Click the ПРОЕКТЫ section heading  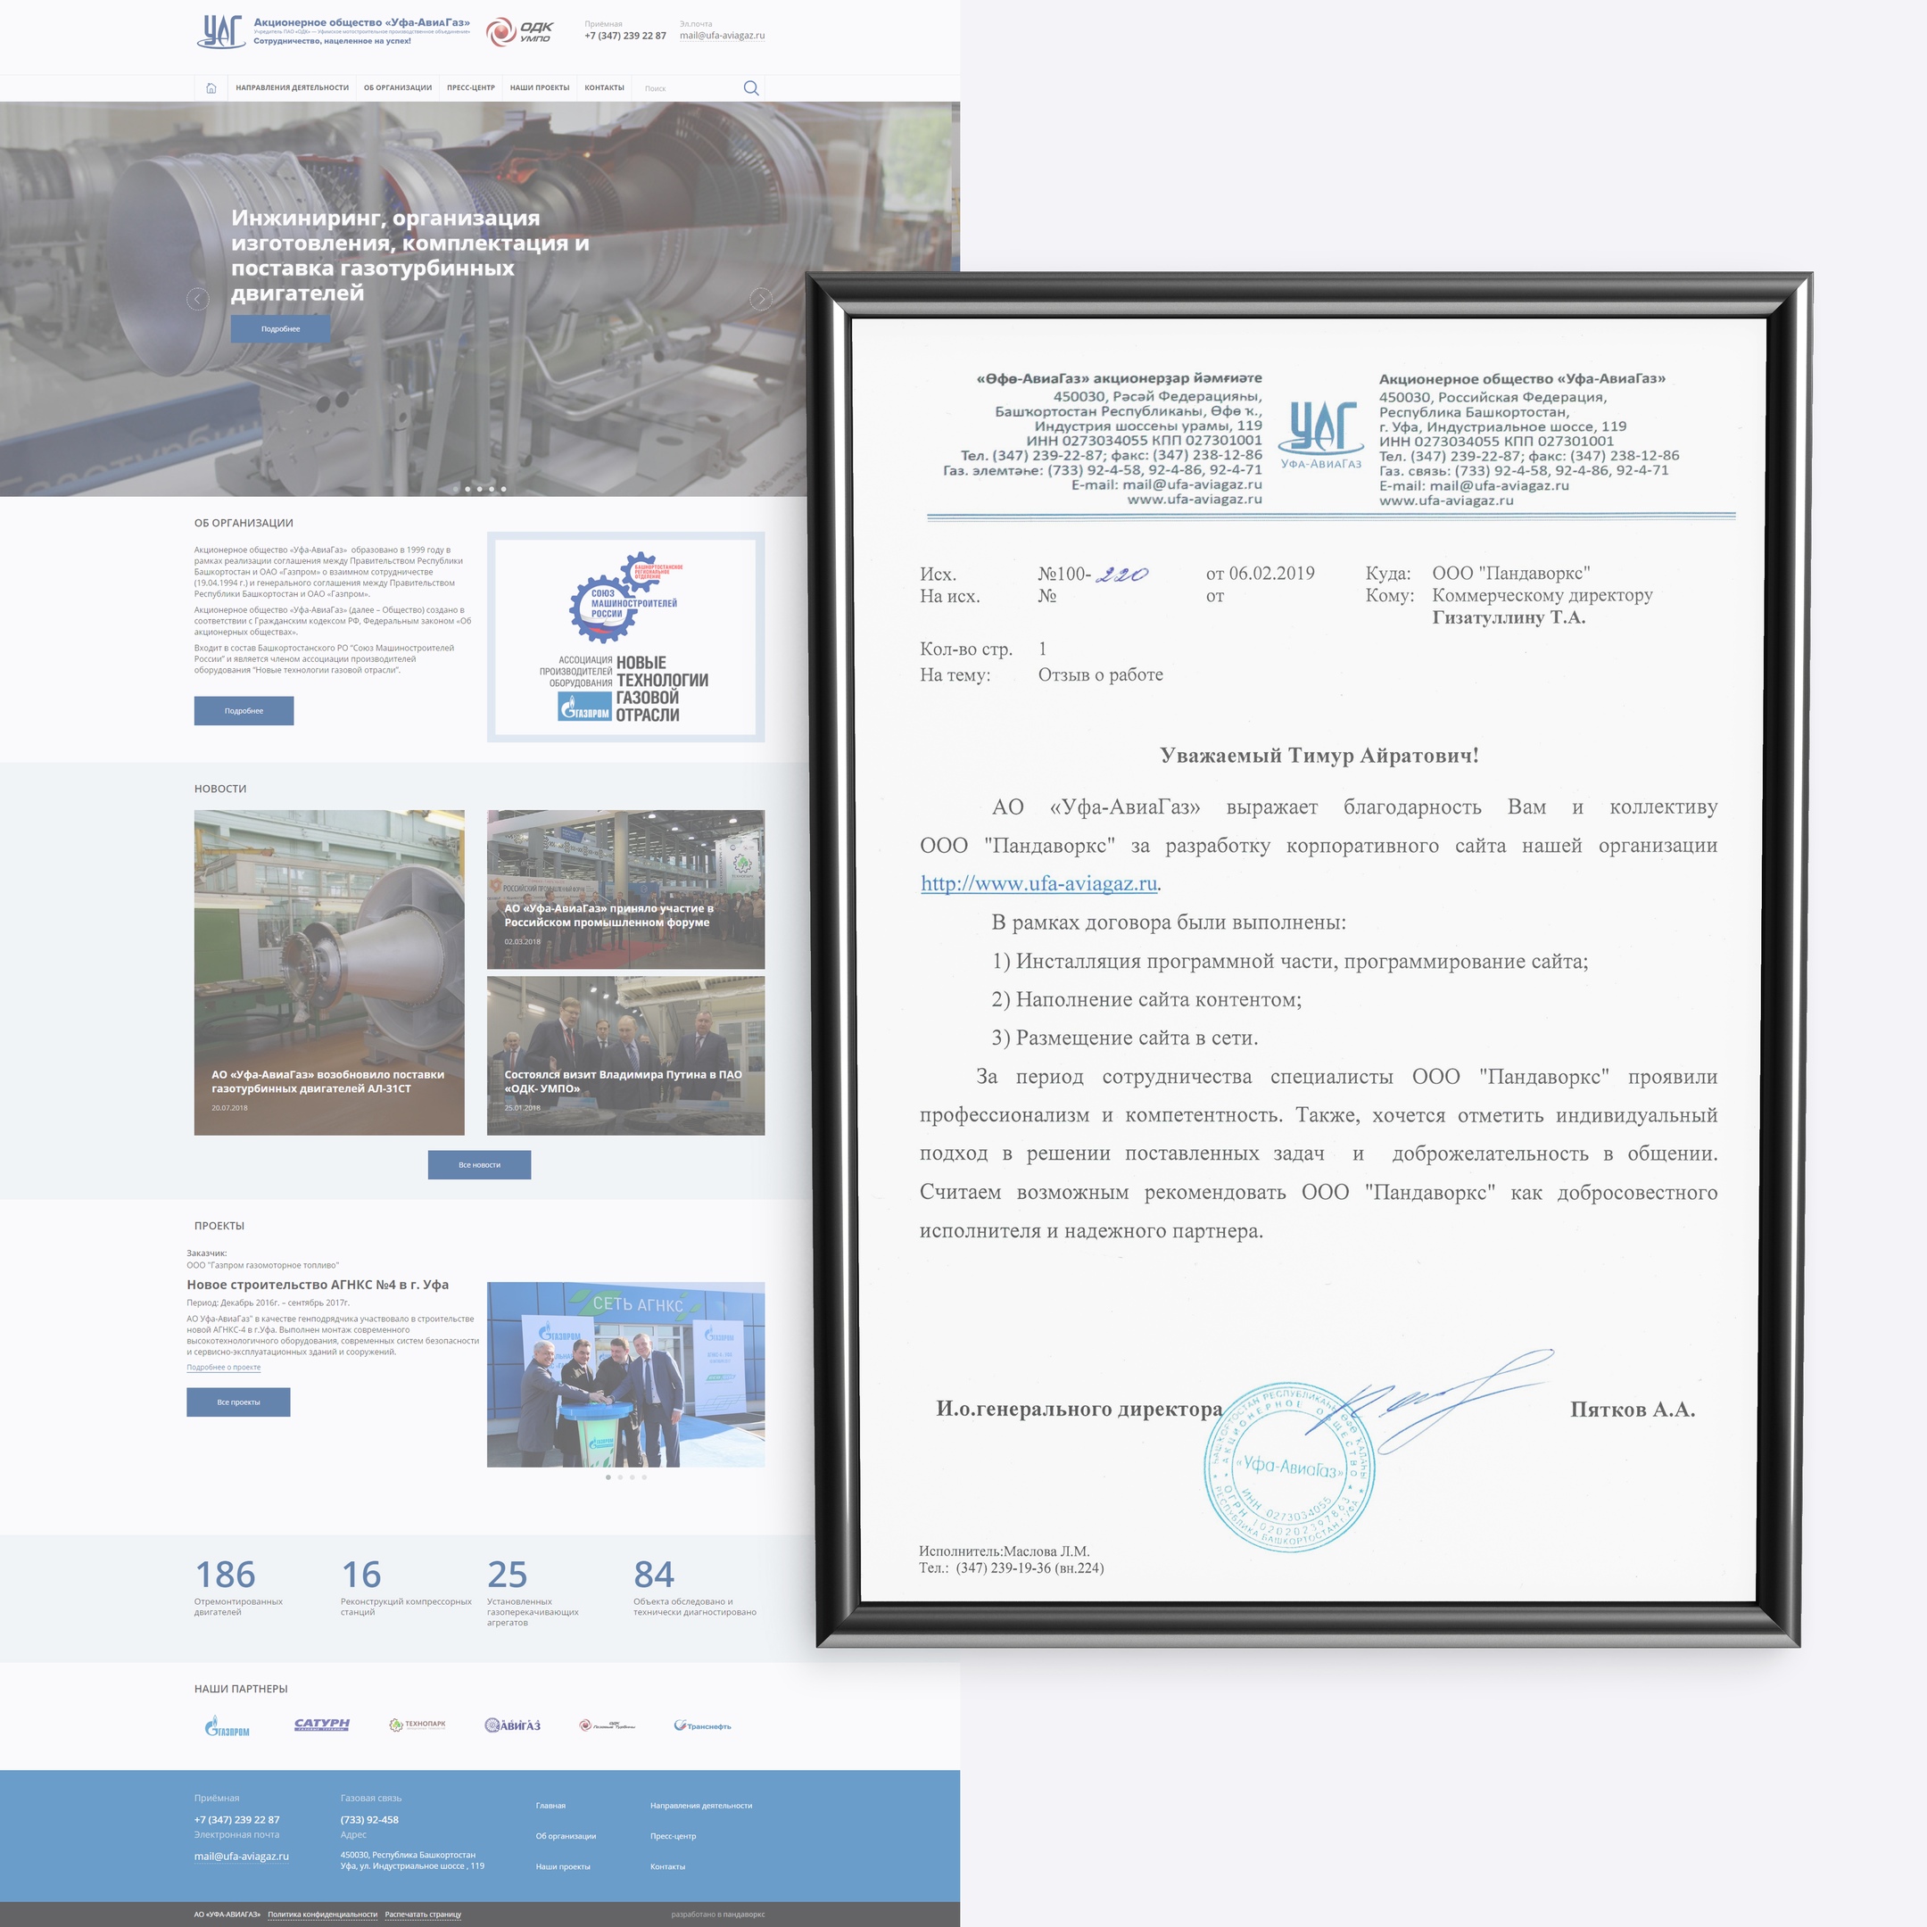pyautogui.click(x=219, y=1226)
